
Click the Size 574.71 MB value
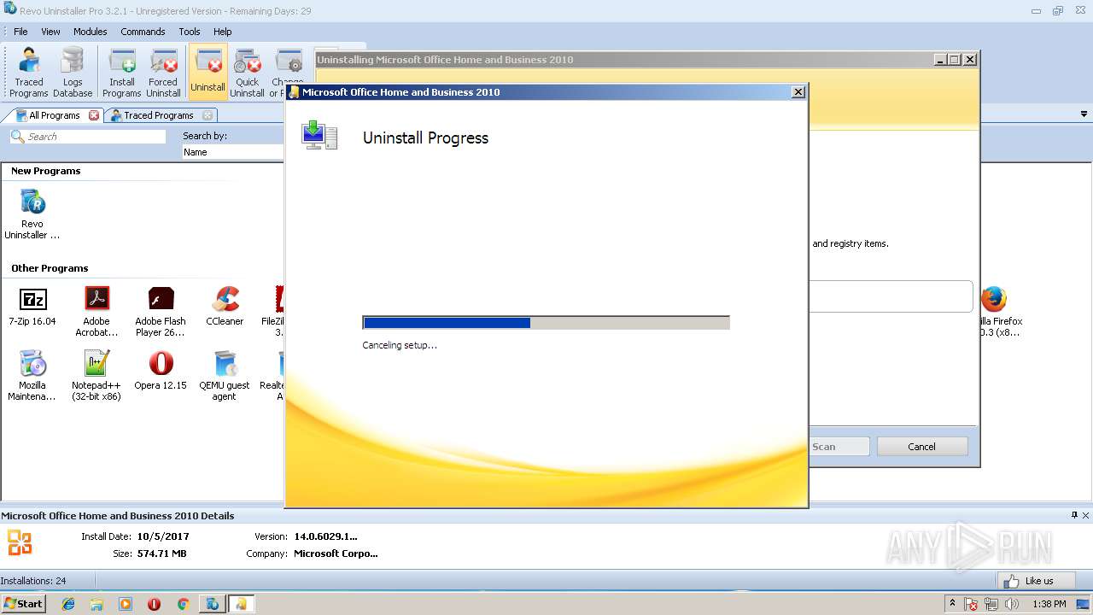click(x=161, y=553)
